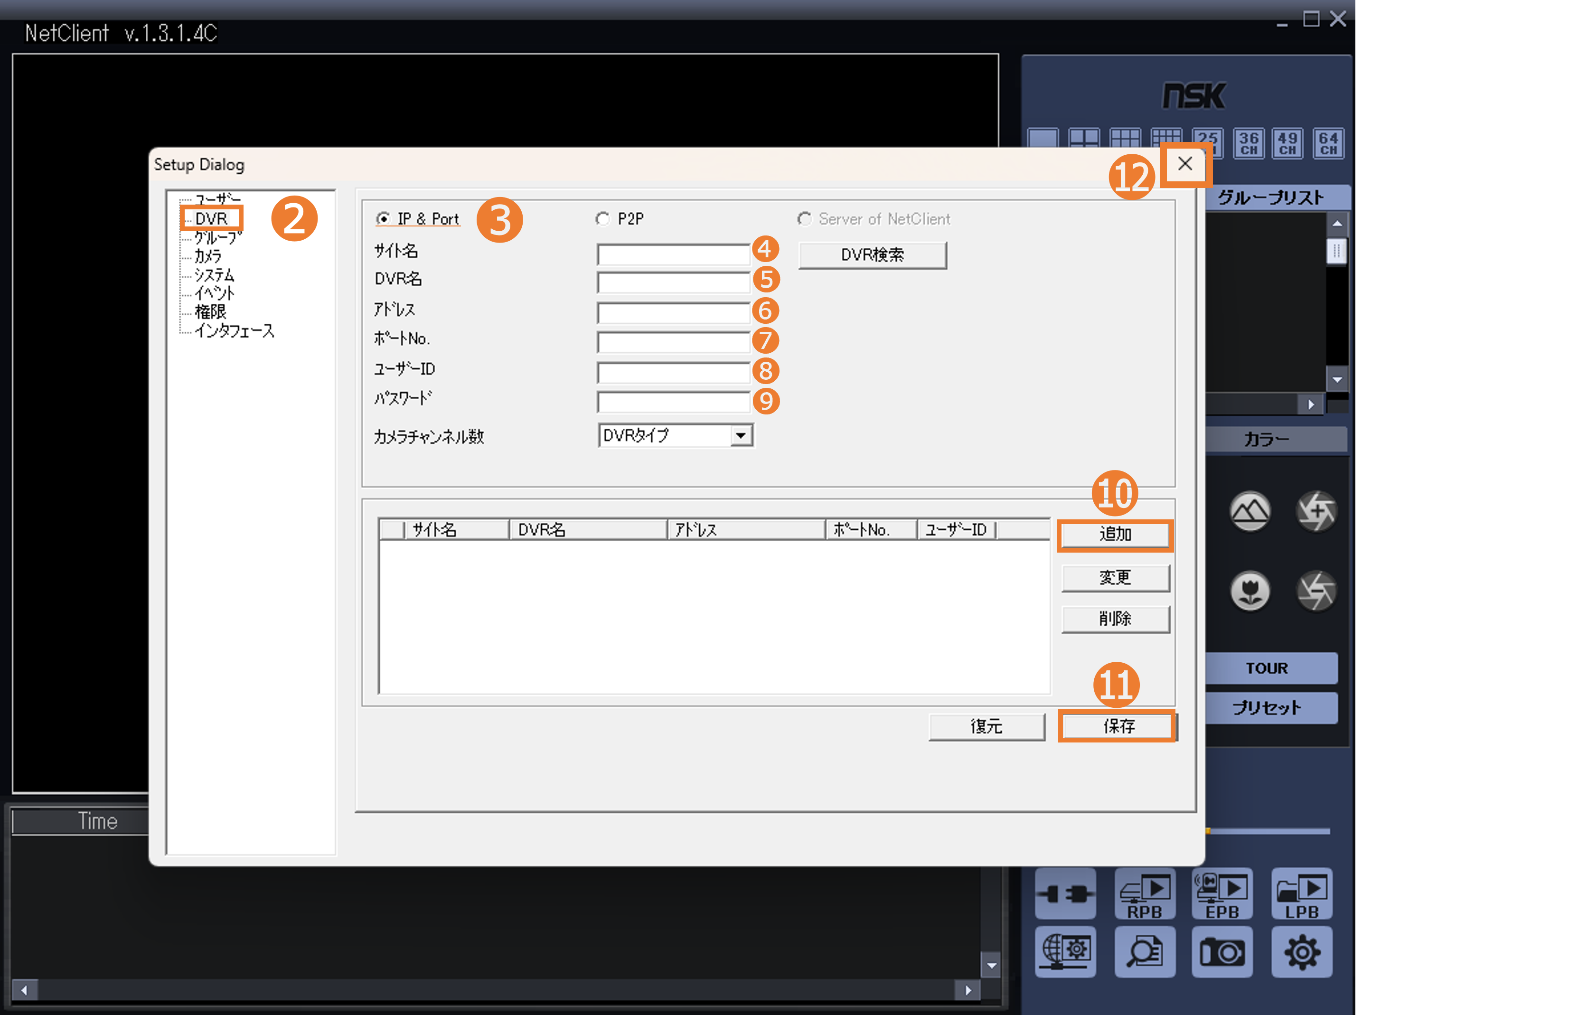Select システム in the setup tree
The width and height of the screenshot is (1569, 1015).
tap(214, 275)
